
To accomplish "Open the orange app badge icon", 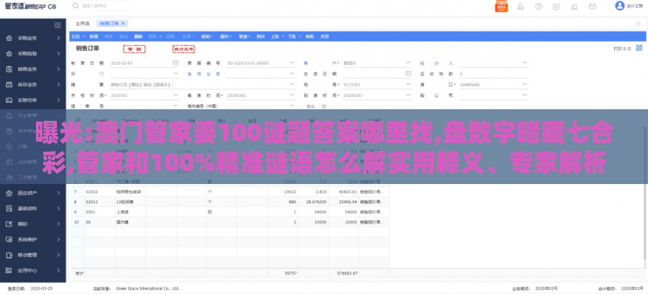I will tap(501, 6).
